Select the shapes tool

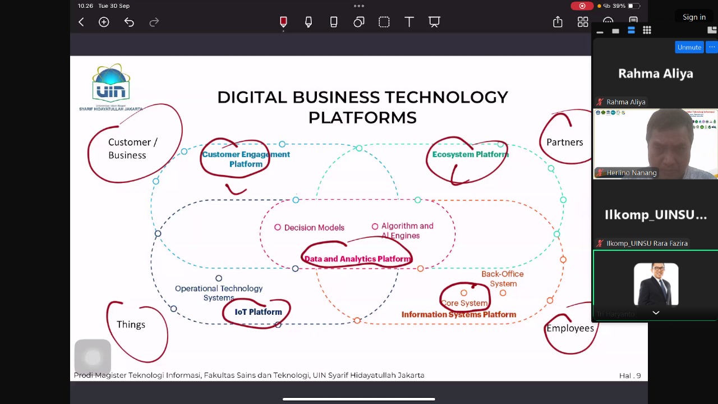359,22
